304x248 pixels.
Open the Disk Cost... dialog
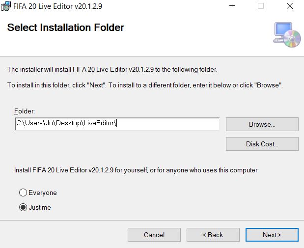coord(262,144)
